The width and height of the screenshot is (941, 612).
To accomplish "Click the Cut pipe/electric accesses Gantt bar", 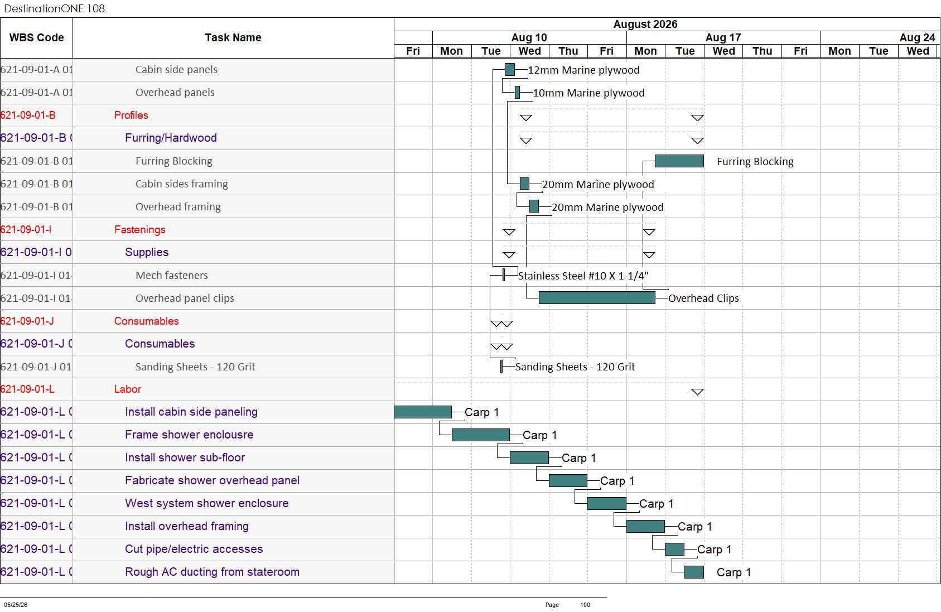I will pyautogui.click(x=674, y=549).
